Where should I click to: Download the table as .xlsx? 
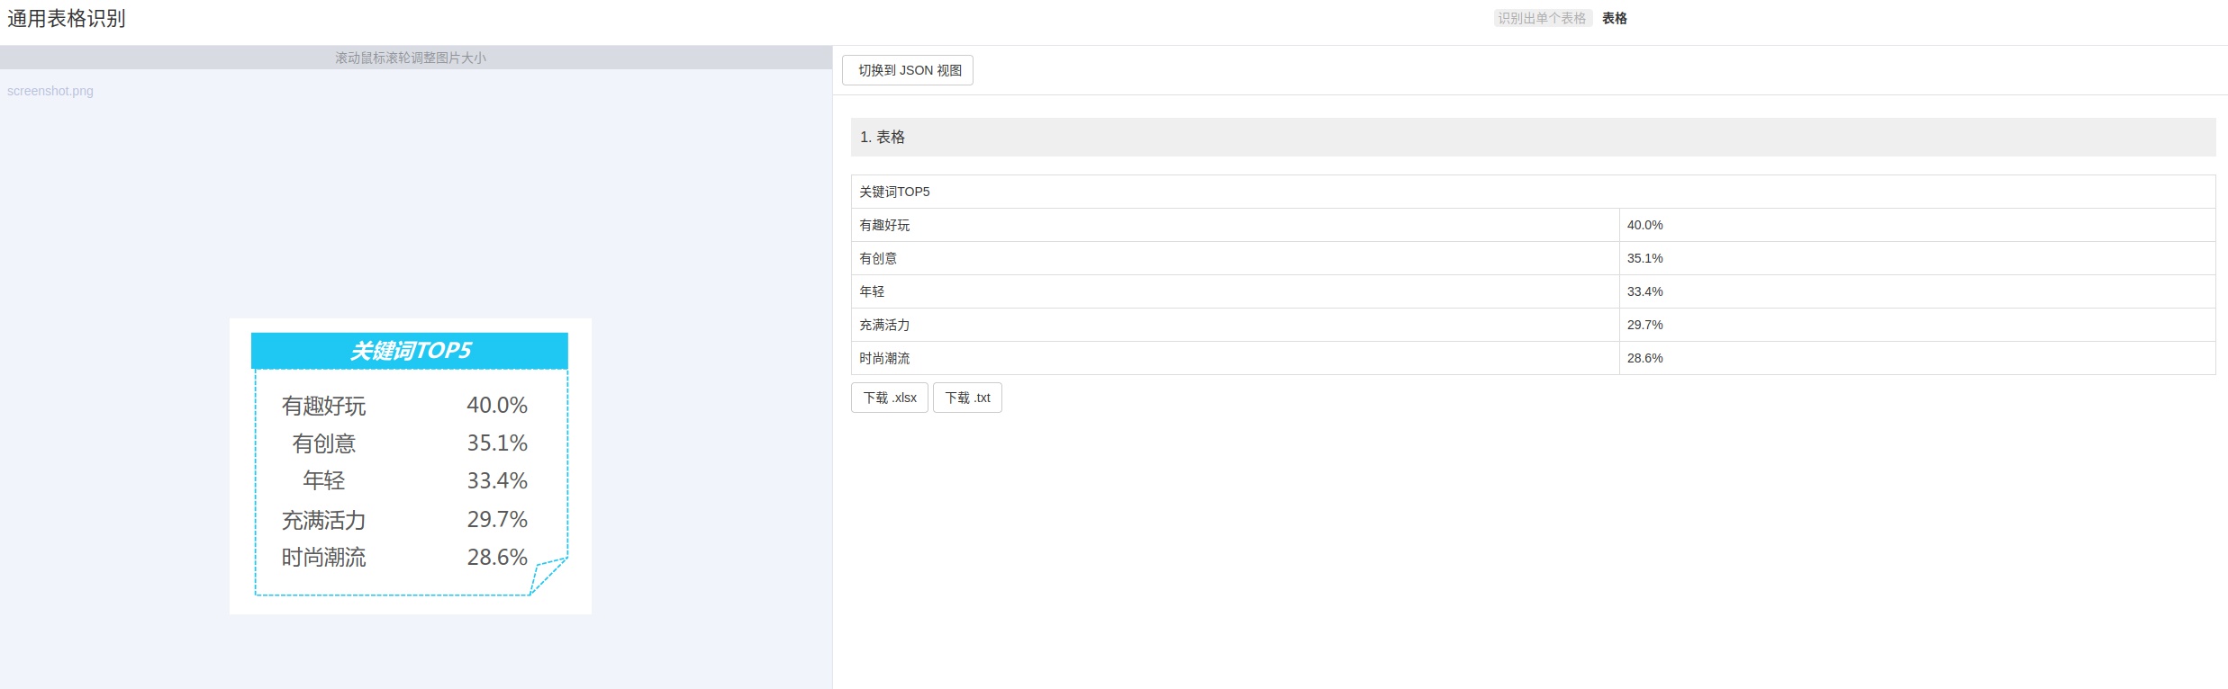889,398
